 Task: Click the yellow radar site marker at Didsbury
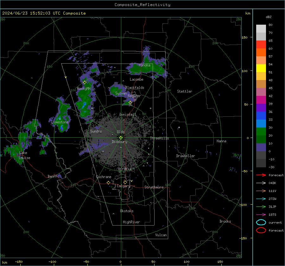121,138
